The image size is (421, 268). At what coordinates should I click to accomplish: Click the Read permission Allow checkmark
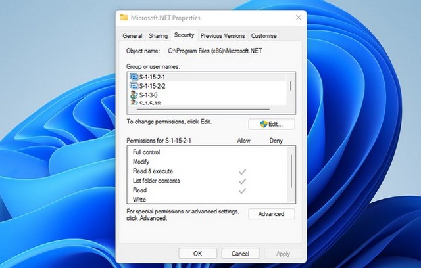point(242,190)
